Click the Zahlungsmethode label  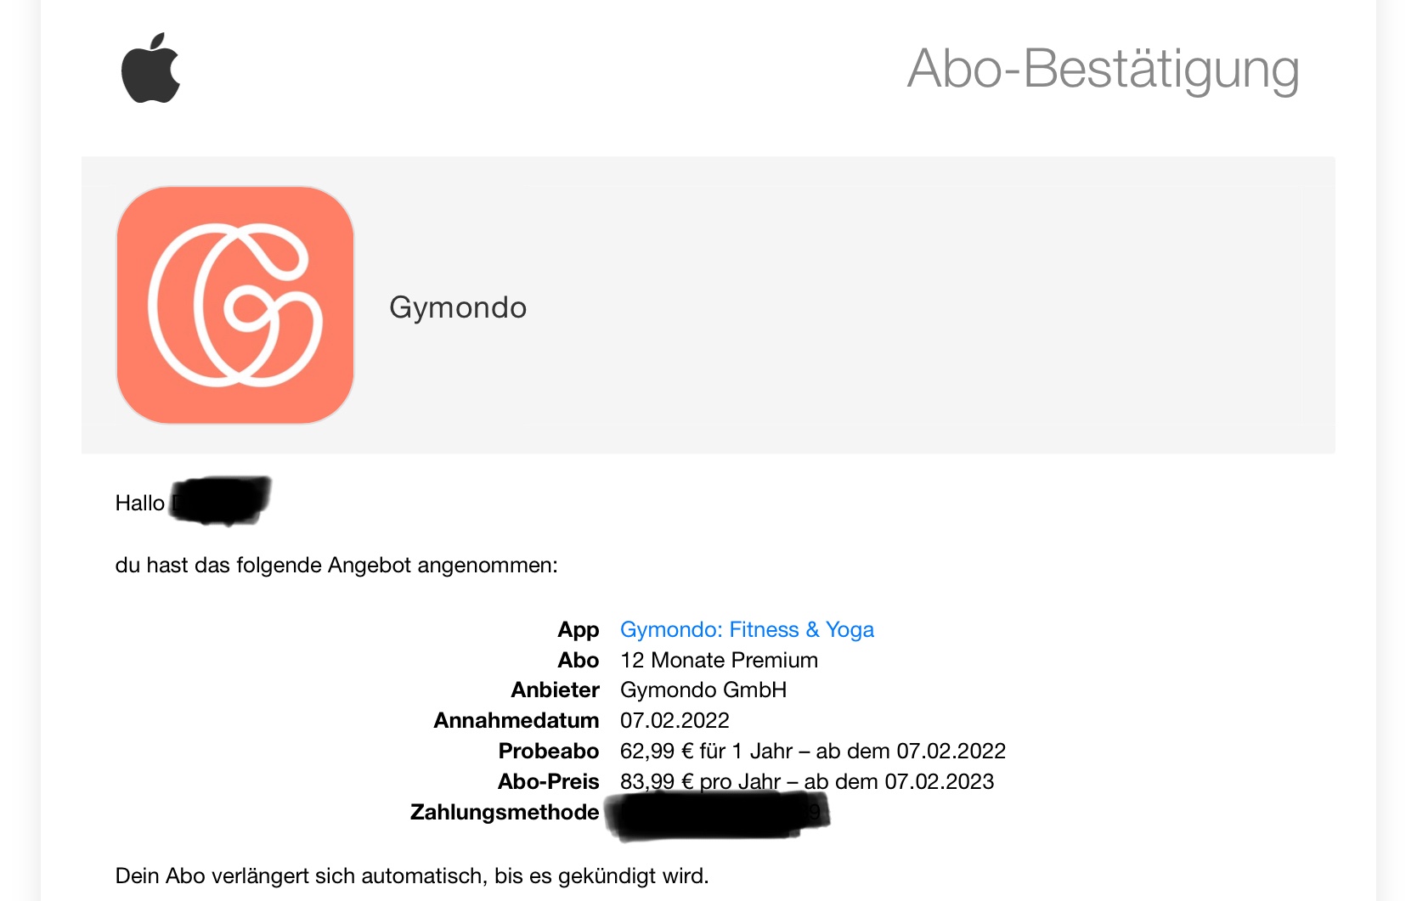click(x=505, y=812)
